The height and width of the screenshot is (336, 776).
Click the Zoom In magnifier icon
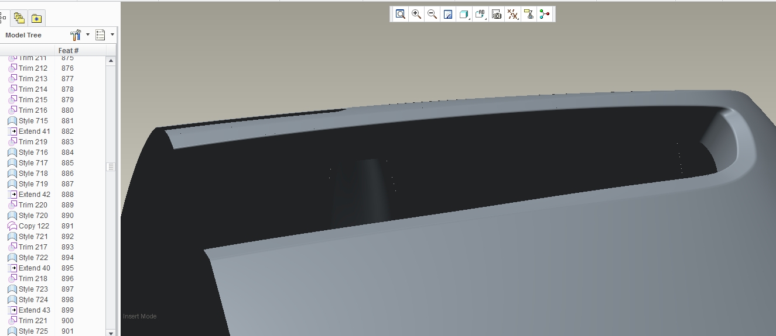coord(416,14)
